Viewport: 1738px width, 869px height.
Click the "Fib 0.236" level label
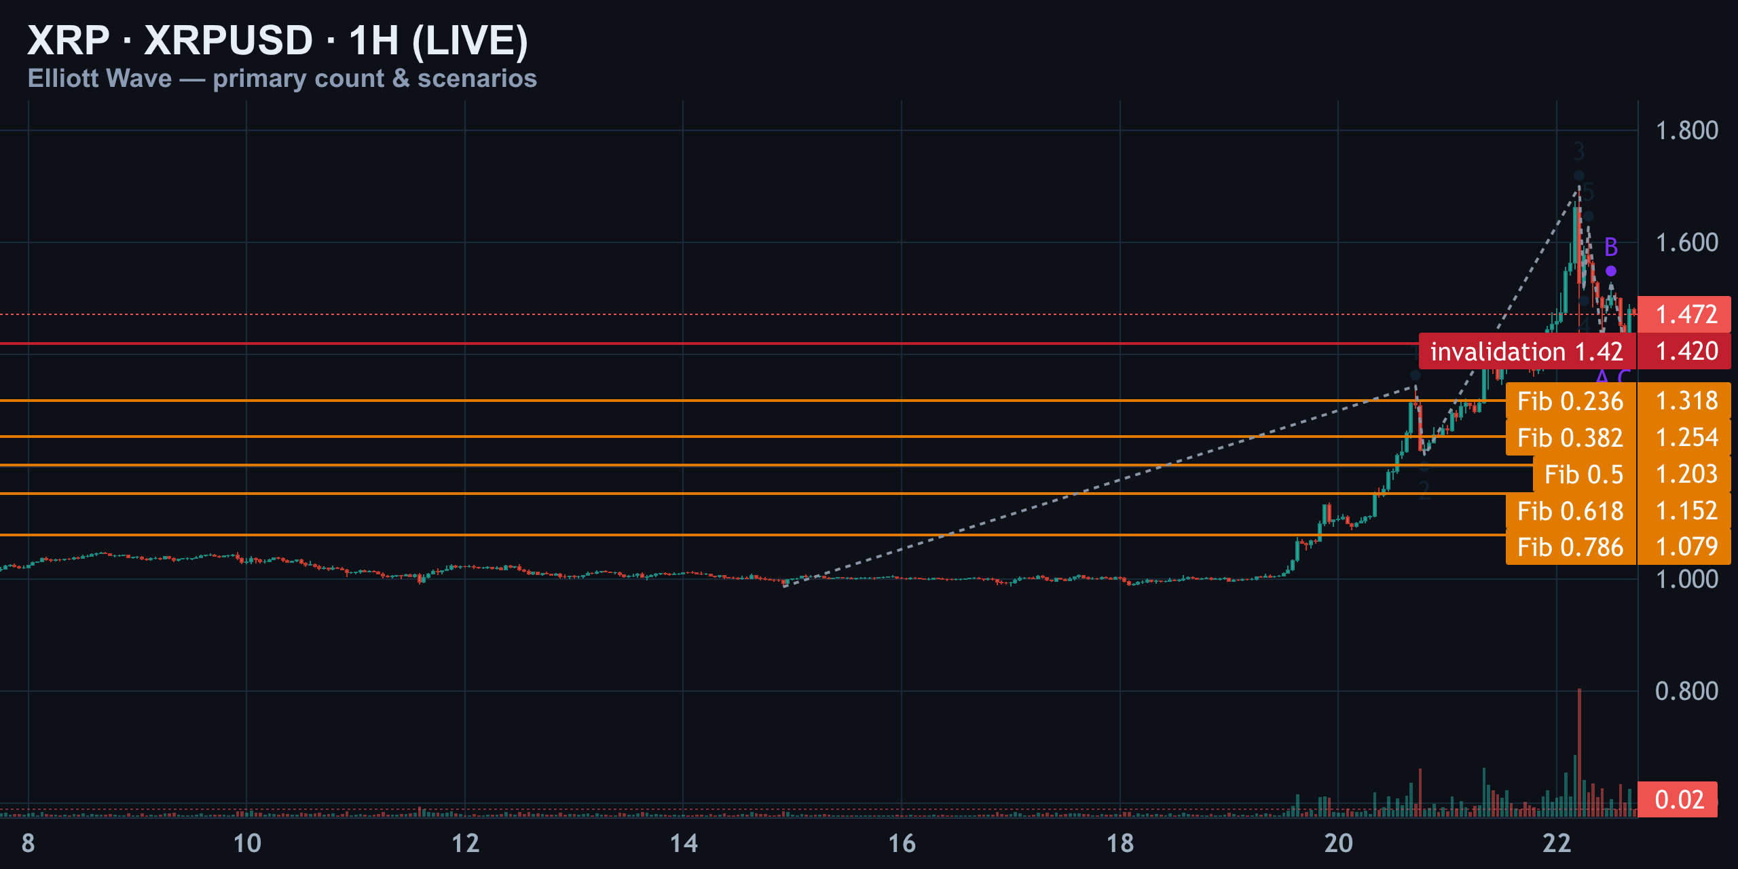[x=1570, y=401]
